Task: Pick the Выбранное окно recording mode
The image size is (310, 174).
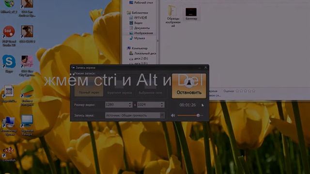Action: (x=150, y=87)
